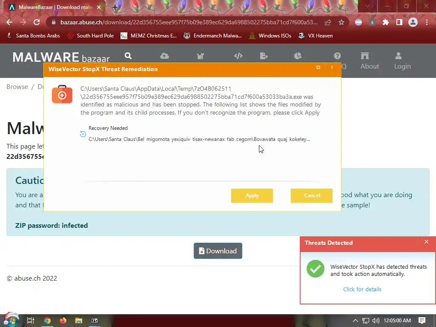Open tab search dropdown arrow
The height and width of the screenshot is (327, 436).
tap(367, 6)
